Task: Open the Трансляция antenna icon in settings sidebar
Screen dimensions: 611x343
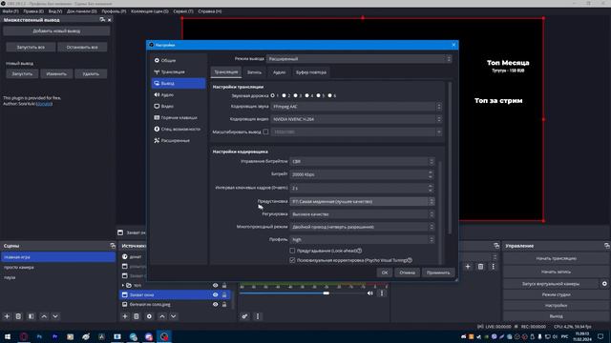Action: [157, 72]
